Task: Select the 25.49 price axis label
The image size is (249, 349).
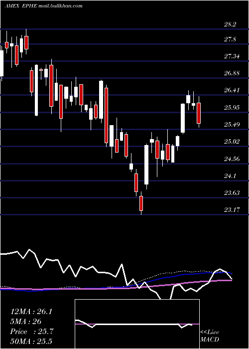Action: (x=232, y=125)
